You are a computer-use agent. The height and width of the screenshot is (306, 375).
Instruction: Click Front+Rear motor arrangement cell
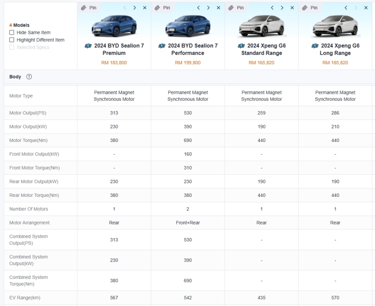click(188, 223)
